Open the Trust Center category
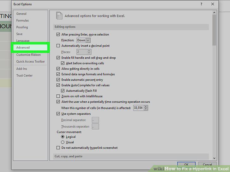This screenshot has height=172, width=230. click(x=24, y=76)
